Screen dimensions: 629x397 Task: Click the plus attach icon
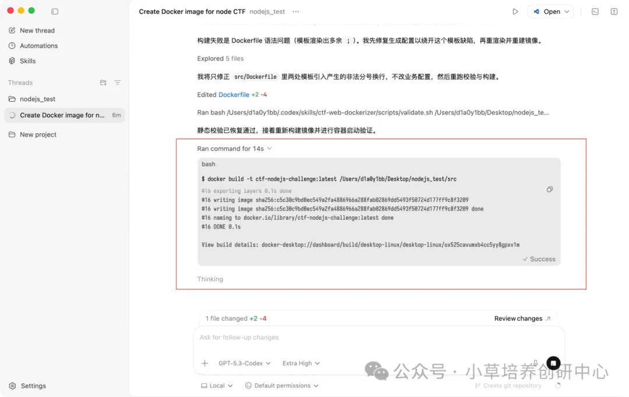tap(204, 363)
